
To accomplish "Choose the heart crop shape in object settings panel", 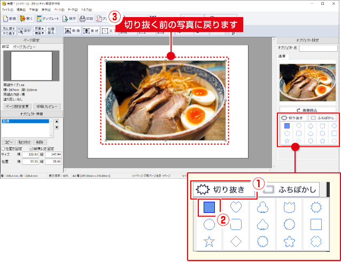I will click(x=299, y=126).
